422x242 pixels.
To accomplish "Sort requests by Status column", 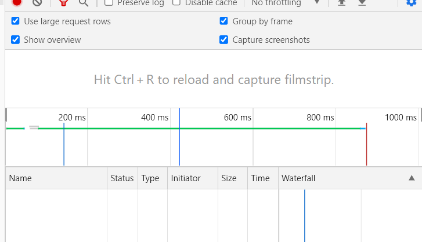I will click(x=122, y=178).
